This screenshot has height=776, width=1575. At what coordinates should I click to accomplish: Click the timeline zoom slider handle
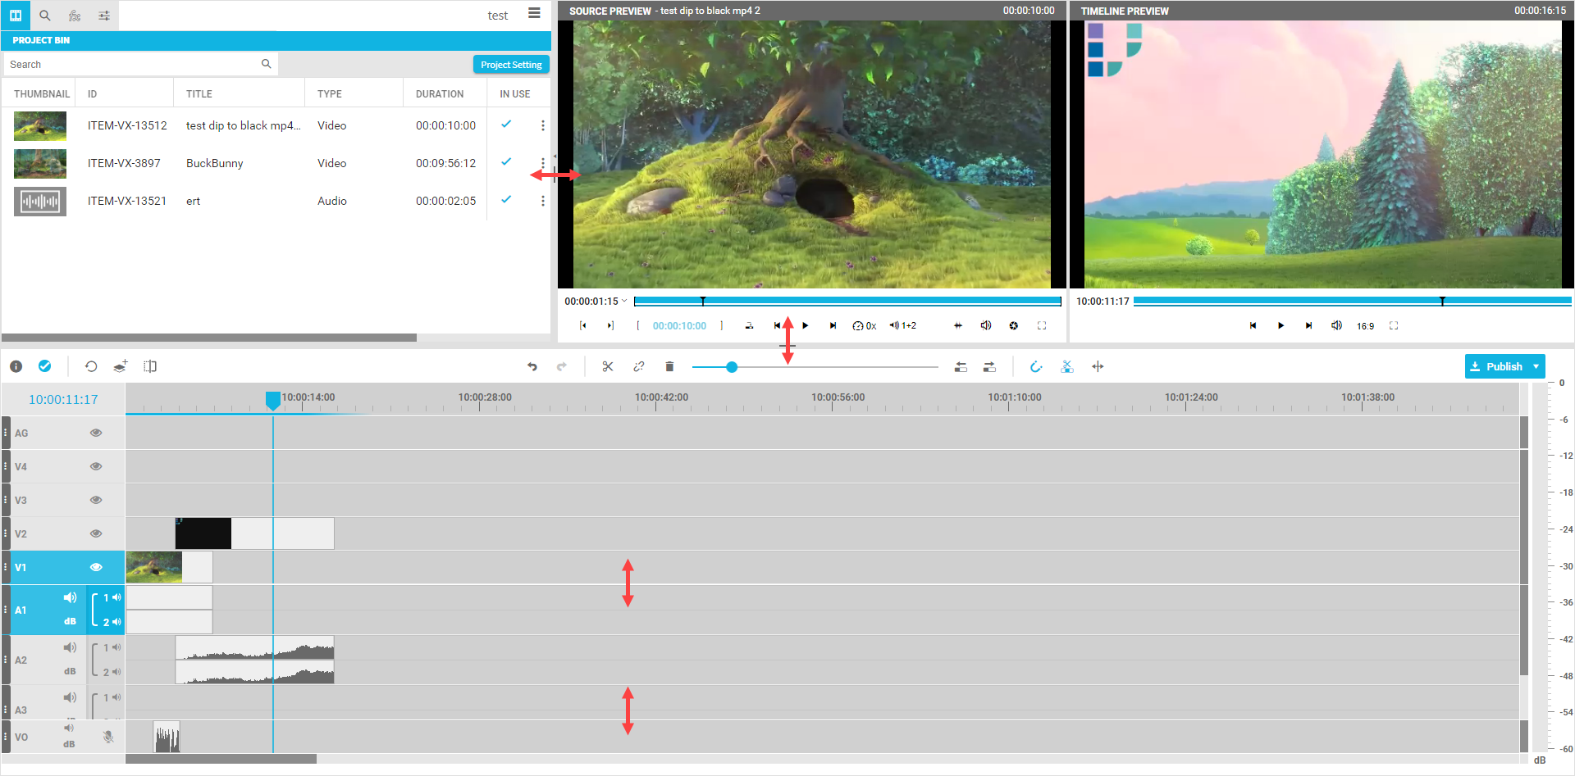click(732, 367)
